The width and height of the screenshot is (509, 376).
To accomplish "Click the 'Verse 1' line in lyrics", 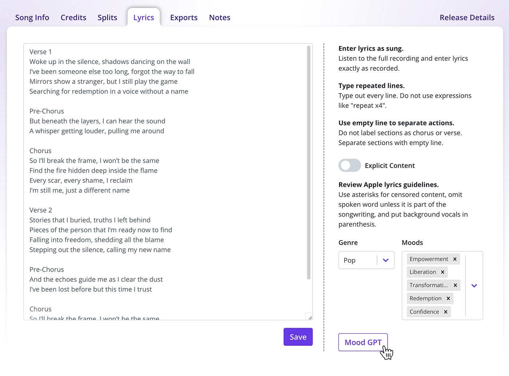I will 40,52.
